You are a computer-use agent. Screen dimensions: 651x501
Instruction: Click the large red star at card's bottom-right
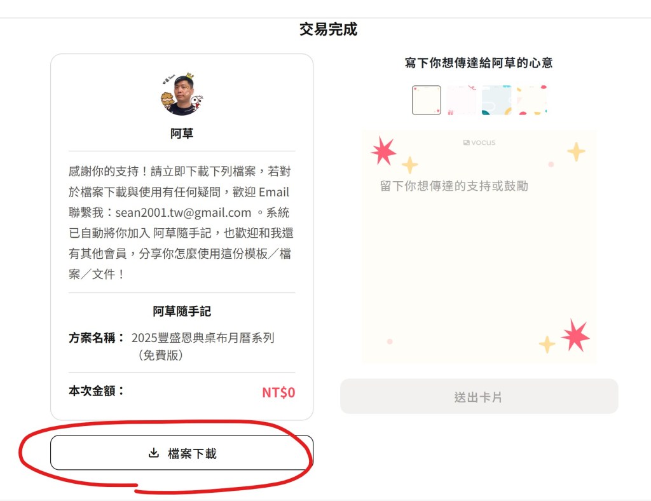(x=575, y=335)
